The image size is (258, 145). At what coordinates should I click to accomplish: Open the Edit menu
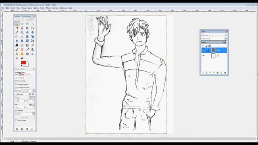coord(7,8)
